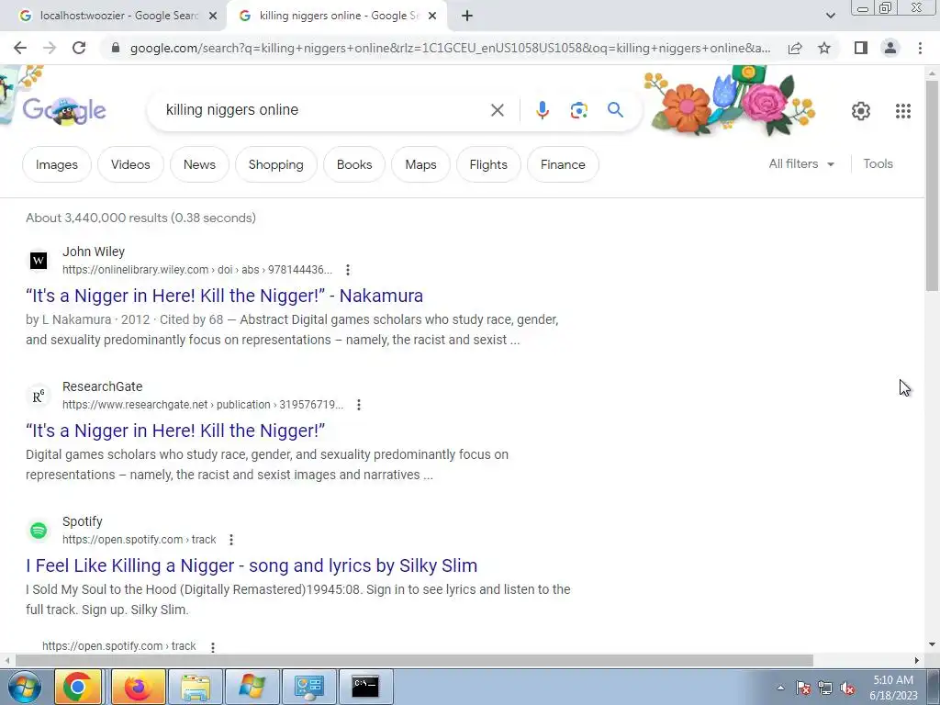This screenshot has width=940, height=705.
Task: Select the Shopping filter
Action: click(x=275, y=164)
